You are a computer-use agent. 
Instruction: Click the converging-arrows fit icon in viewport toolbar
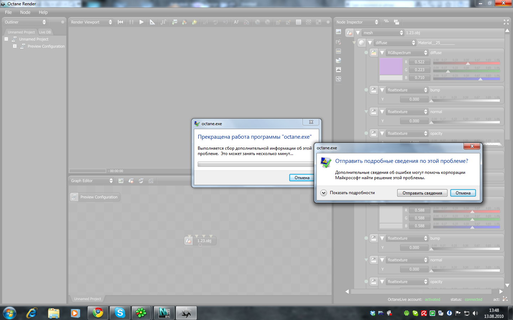pos(163,22)
